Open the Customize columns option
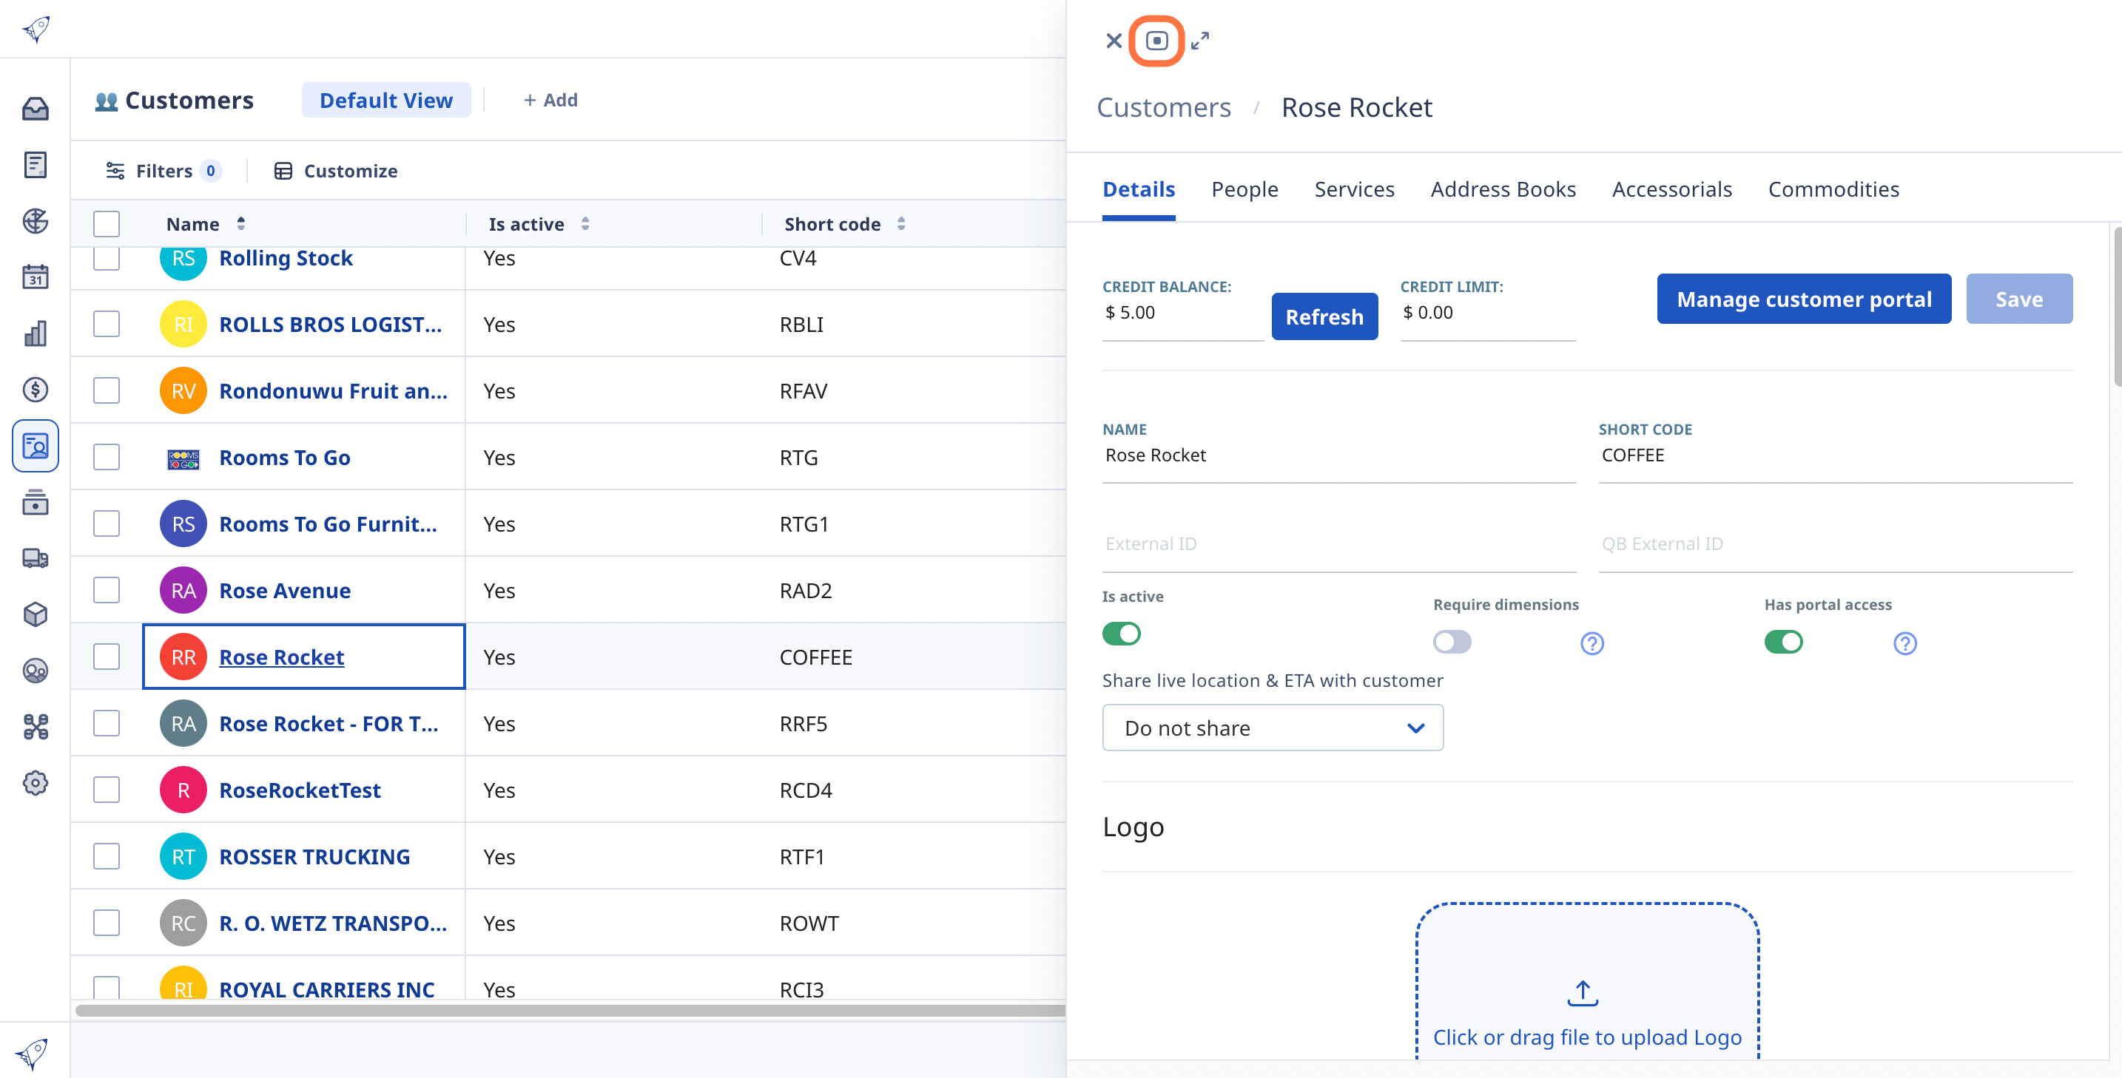This screenshot has height=1078, width=2122. 335,171
